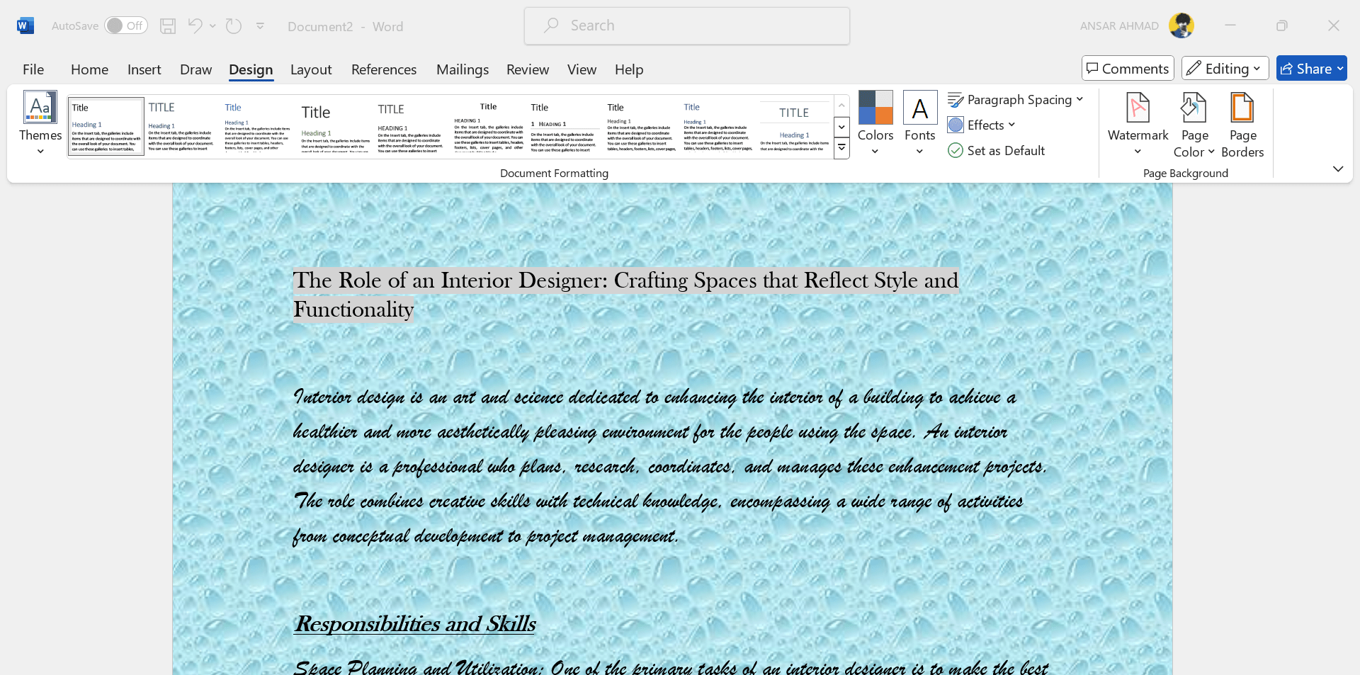Apply the second style set with uppercase TITLE

(x=182, y=127)
